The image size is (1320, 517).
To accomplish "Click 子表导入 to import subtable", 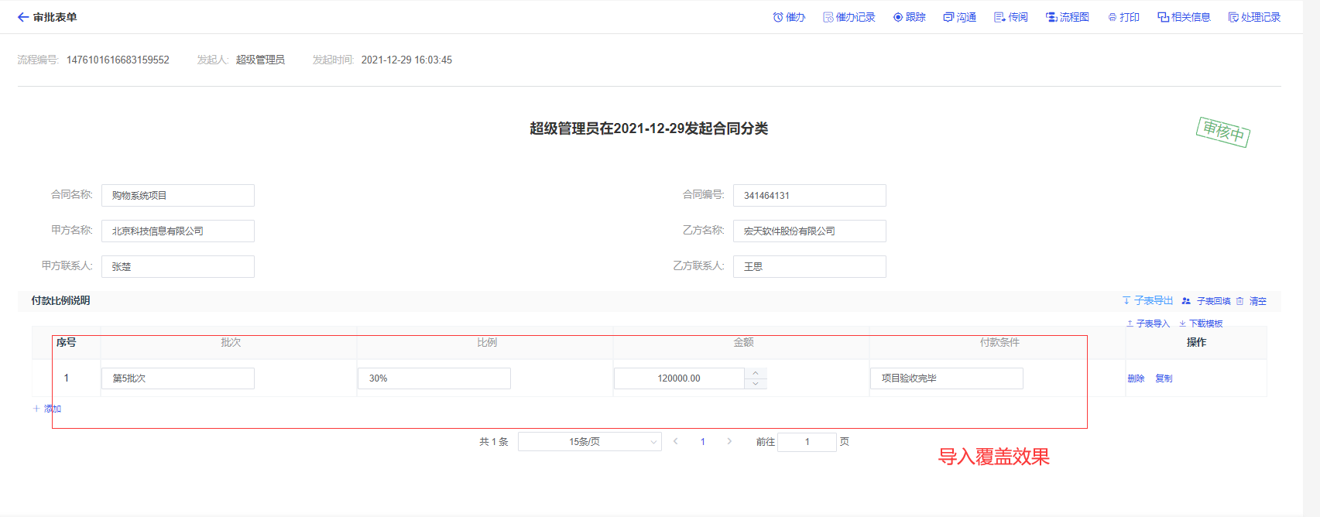I will [x=1147, y=324].
